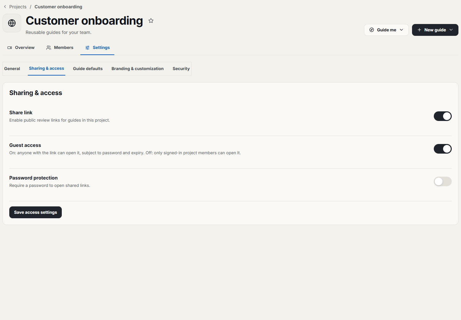
Task: Select Sharing & access sub-tab
Action: coord(46,68)
